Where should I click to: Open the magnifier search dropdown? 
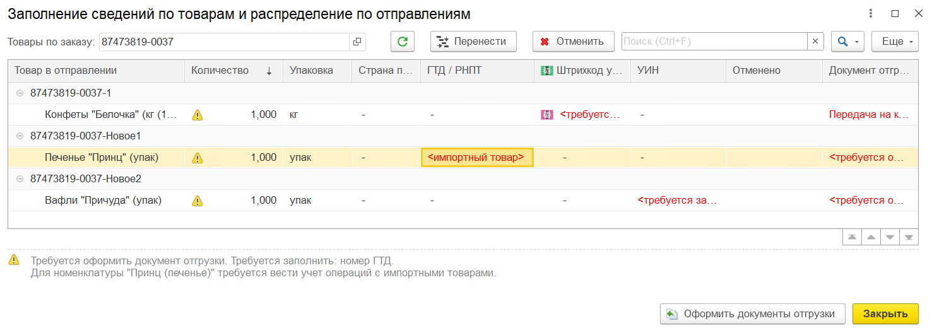(x=847, y=42)
